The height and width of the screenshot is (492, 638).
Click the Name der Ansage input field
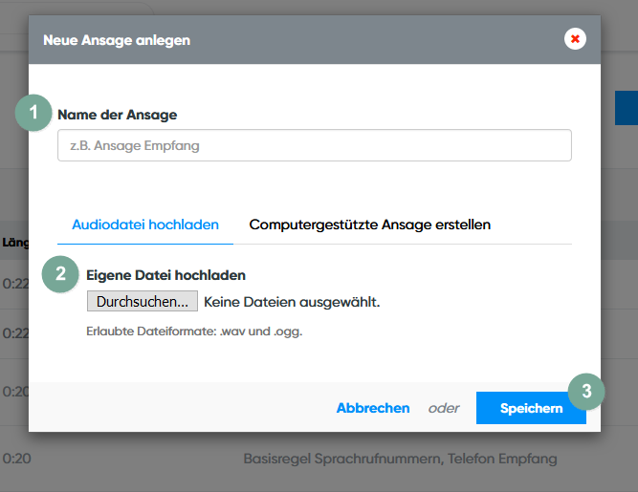tap(314, 145)
